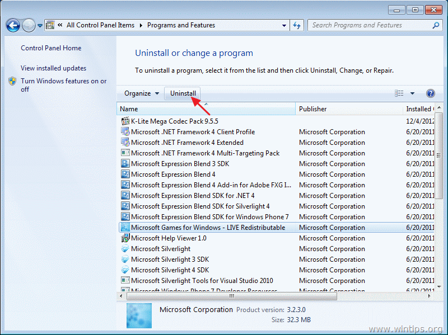Sort by Name column header
Viewport: 448px width, 335px height.
(x=206, y=109)
